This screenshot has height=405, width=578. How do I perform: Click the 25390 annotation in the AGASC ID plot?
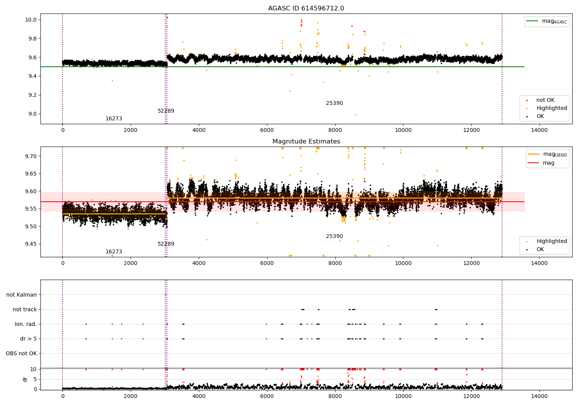click(334, 103)
